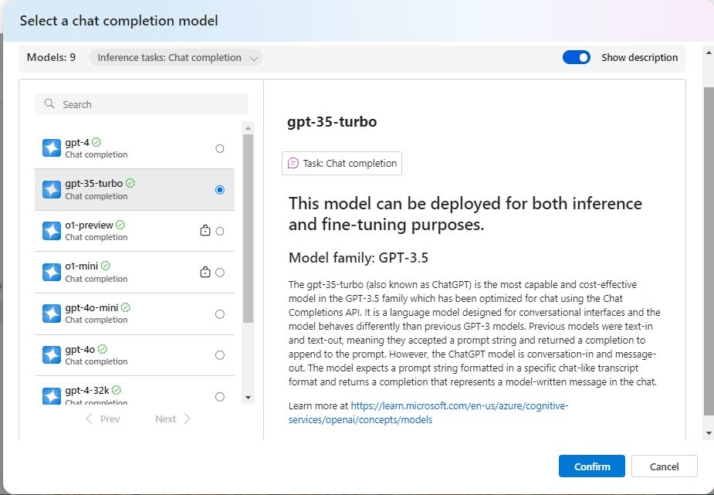Click the search magnifier icon
The width and height of the screenshot is (714, 495).
pos(49,103)
